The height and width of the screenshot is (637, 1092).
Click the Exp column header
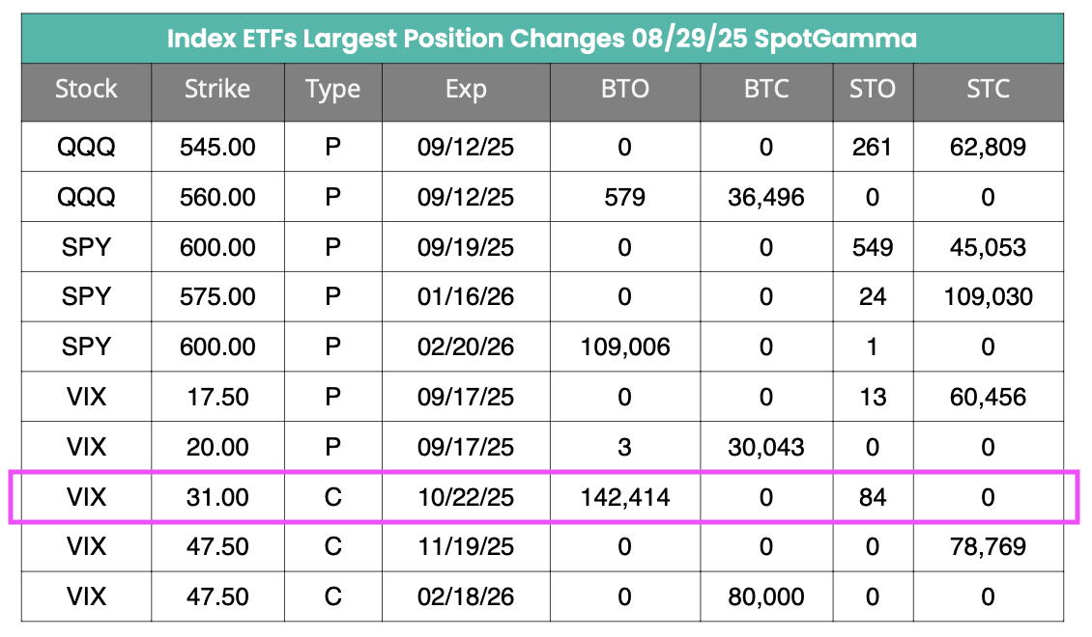466,90
